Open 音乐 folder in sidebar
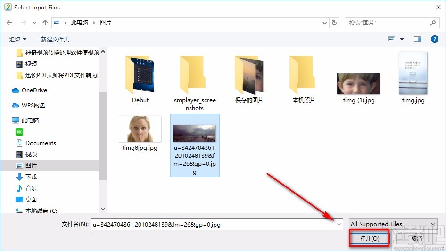 26,188
